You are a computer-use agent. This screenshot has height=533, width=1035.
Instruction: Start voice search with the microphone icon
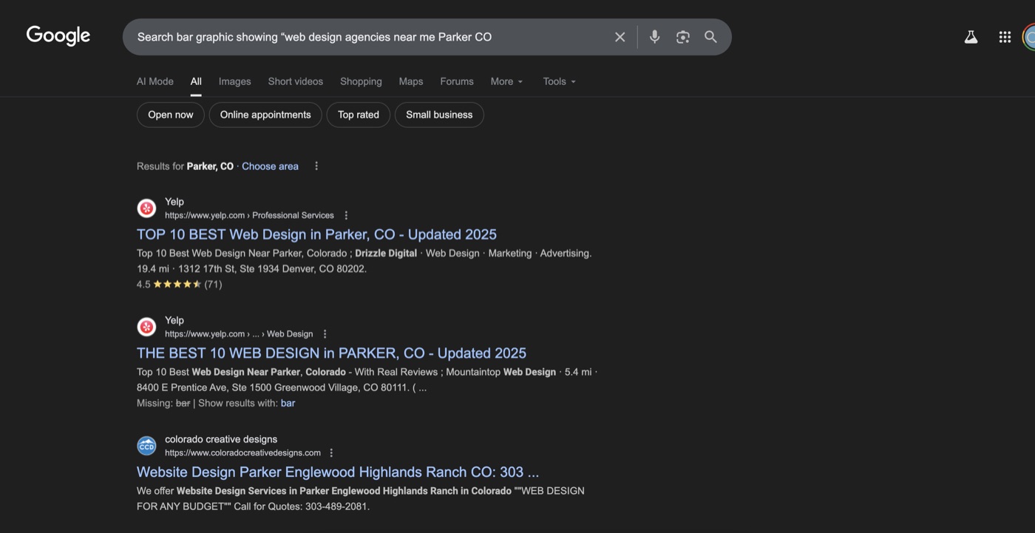tap(654, 37)
